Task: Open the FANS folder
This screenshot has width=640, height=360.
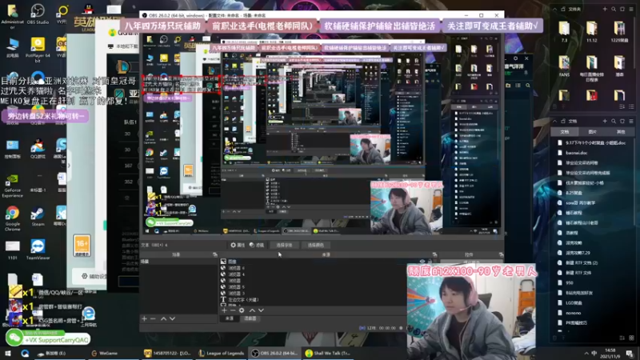Action: point(564,66)
